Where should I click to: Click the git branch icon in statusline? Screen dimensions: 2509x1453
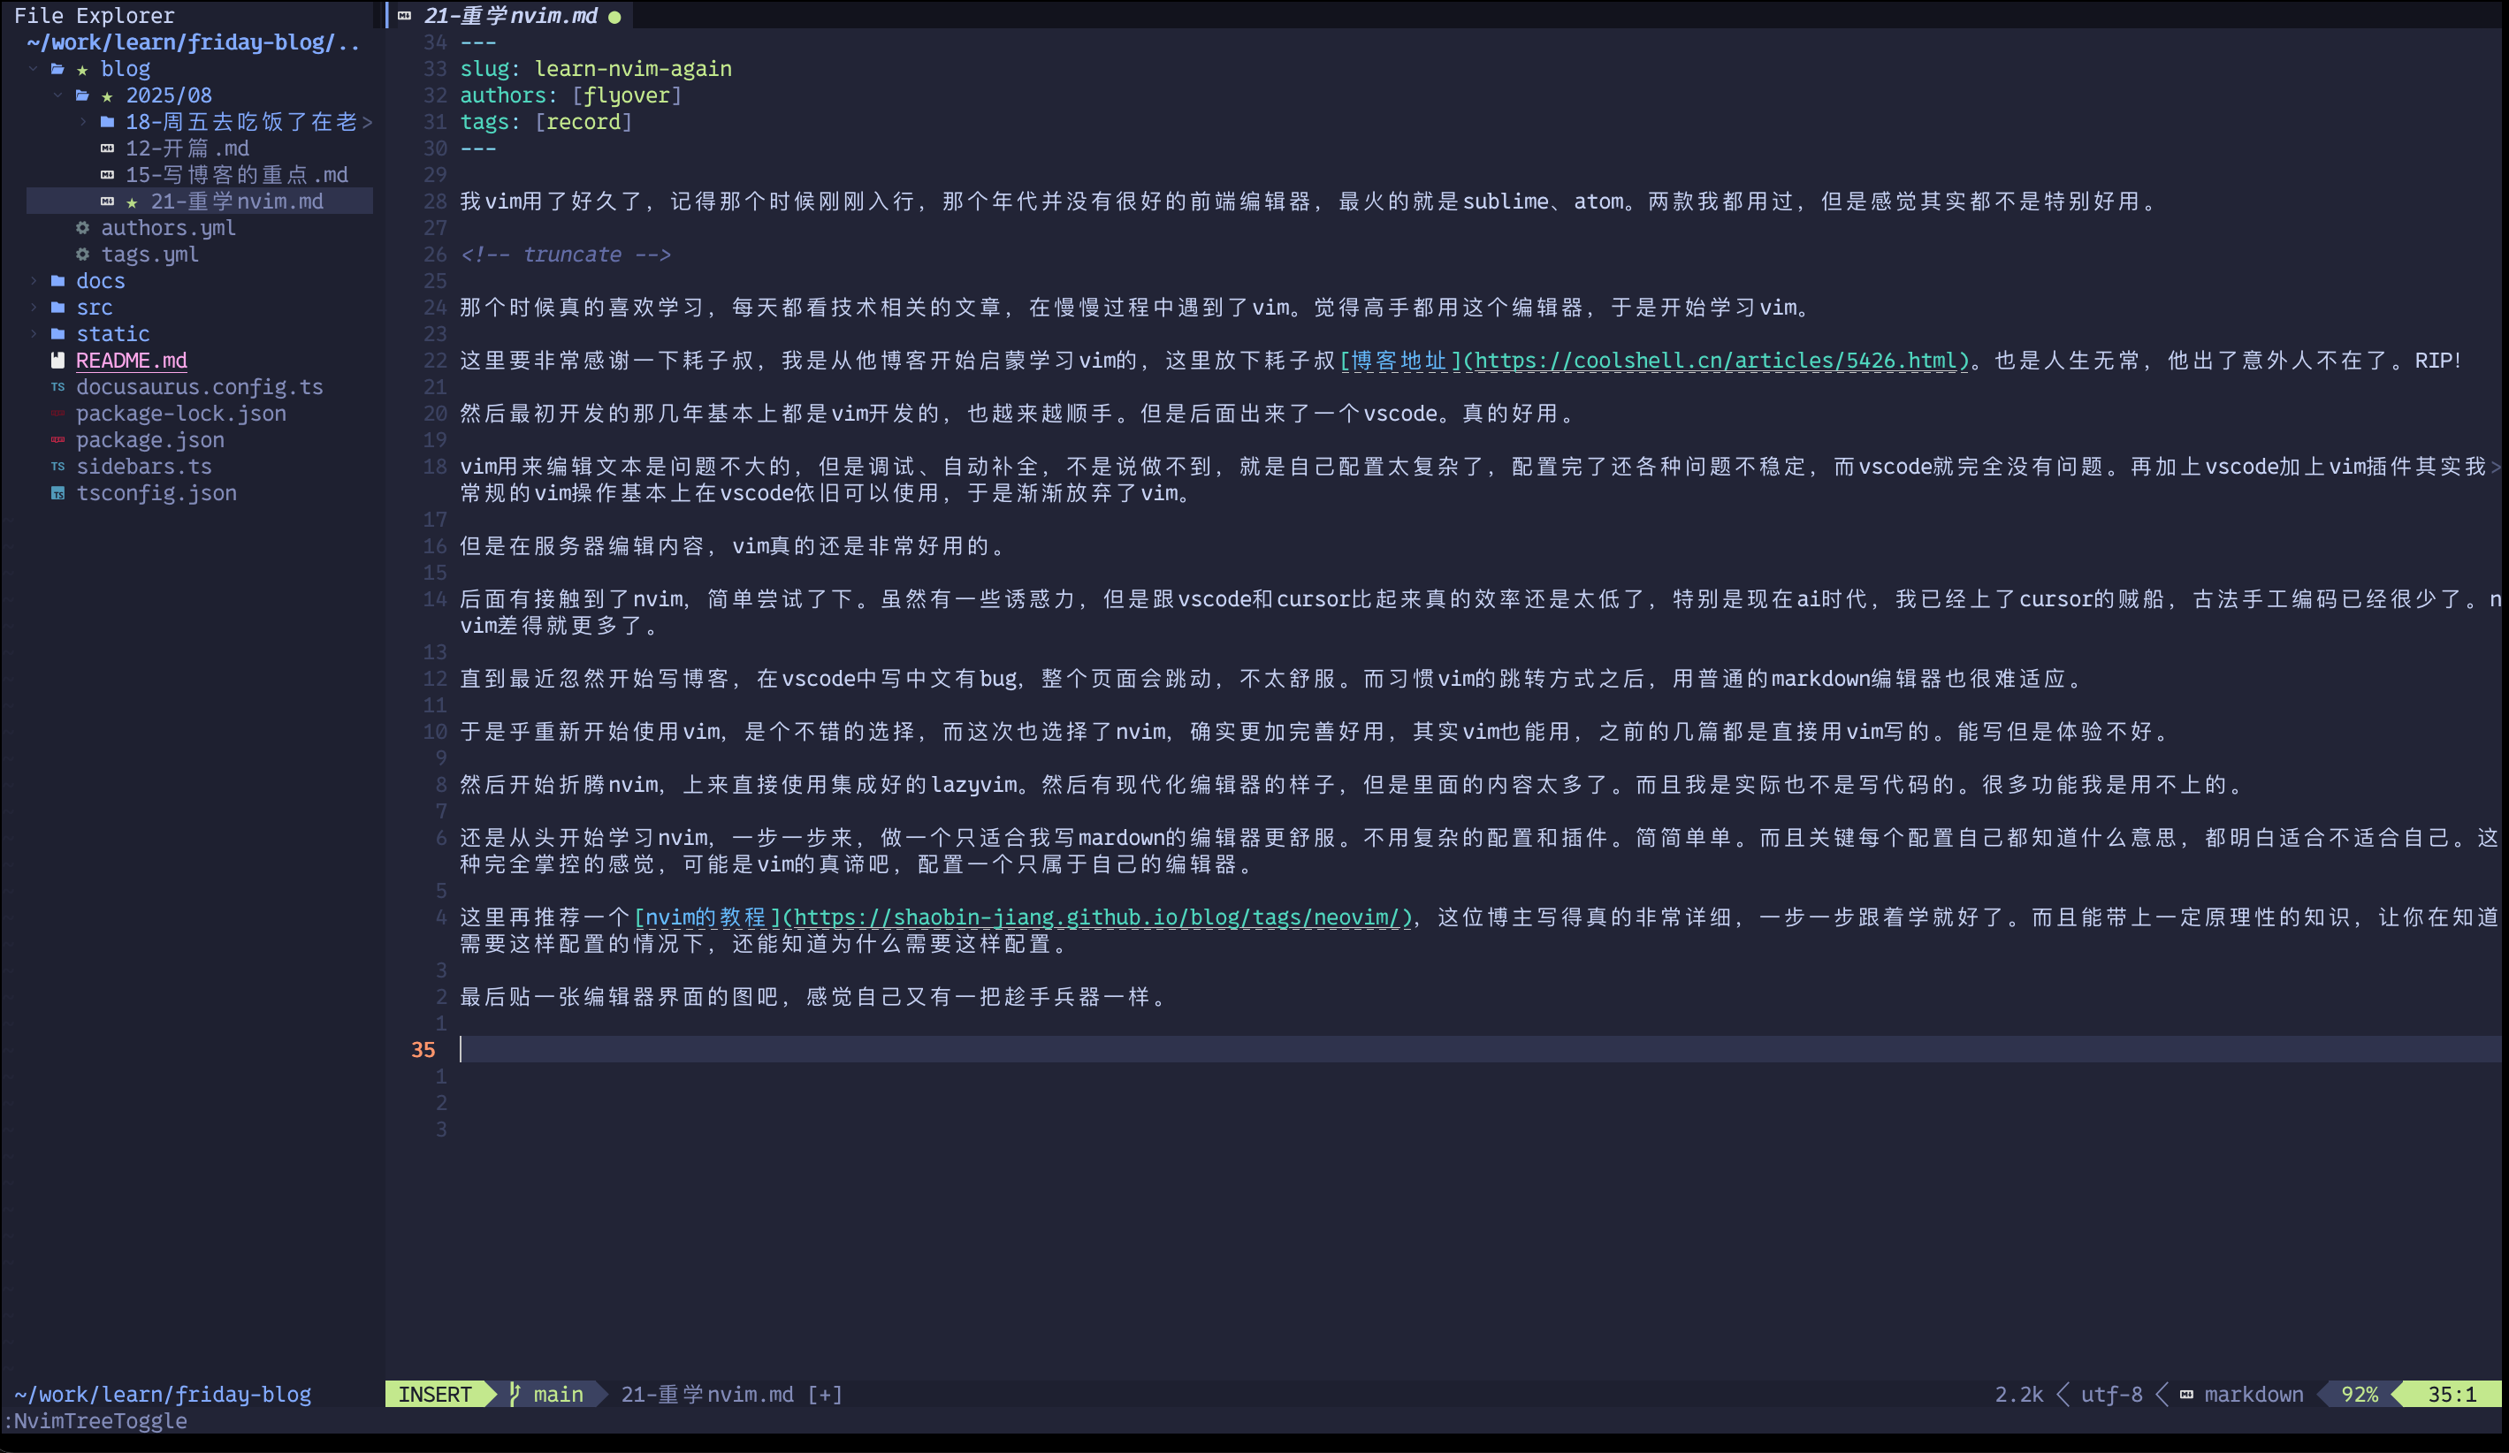[x=515, y=1395]
